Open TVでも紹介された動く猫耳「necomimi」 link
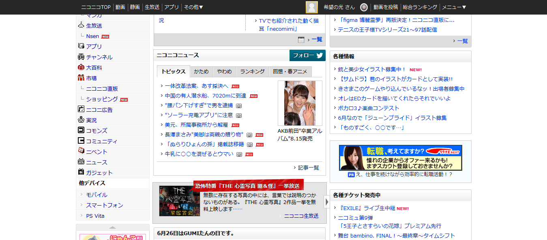Screen dimensions: 547x240 (x=289, y=25)
